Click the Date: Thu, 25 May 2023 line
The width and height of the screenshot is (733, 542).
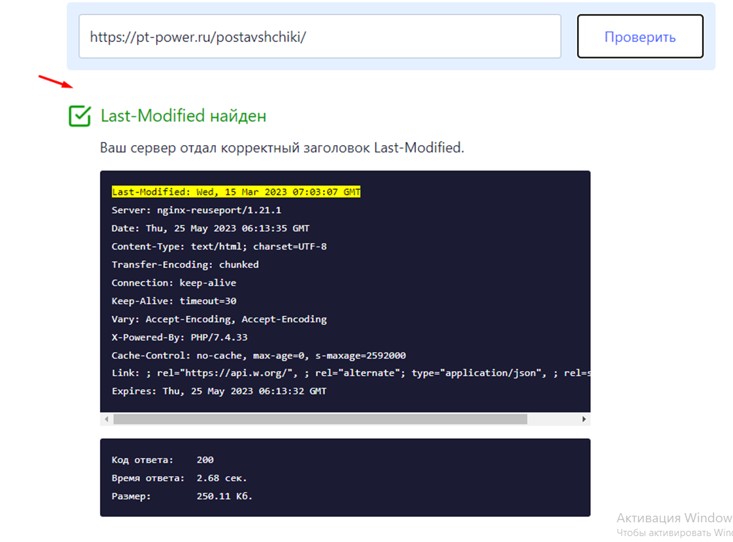click(x=211, y=228)
